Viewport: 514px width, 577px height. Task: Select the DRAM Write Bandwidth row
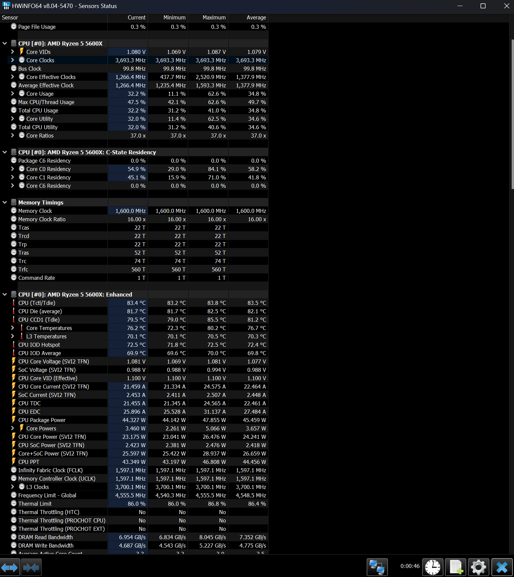134,545
